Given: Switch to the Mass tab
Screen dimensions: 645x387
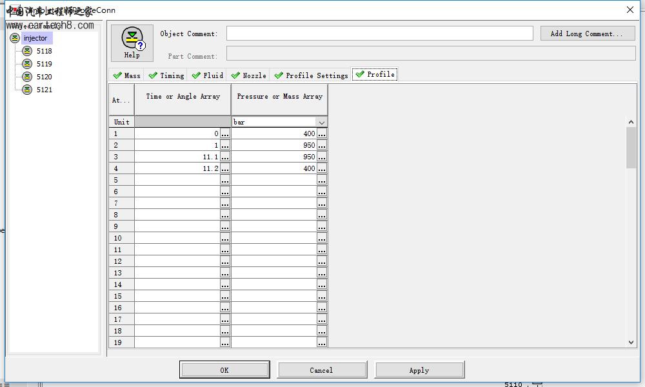Looking at the screenshot, I should [x=126, y=75].
